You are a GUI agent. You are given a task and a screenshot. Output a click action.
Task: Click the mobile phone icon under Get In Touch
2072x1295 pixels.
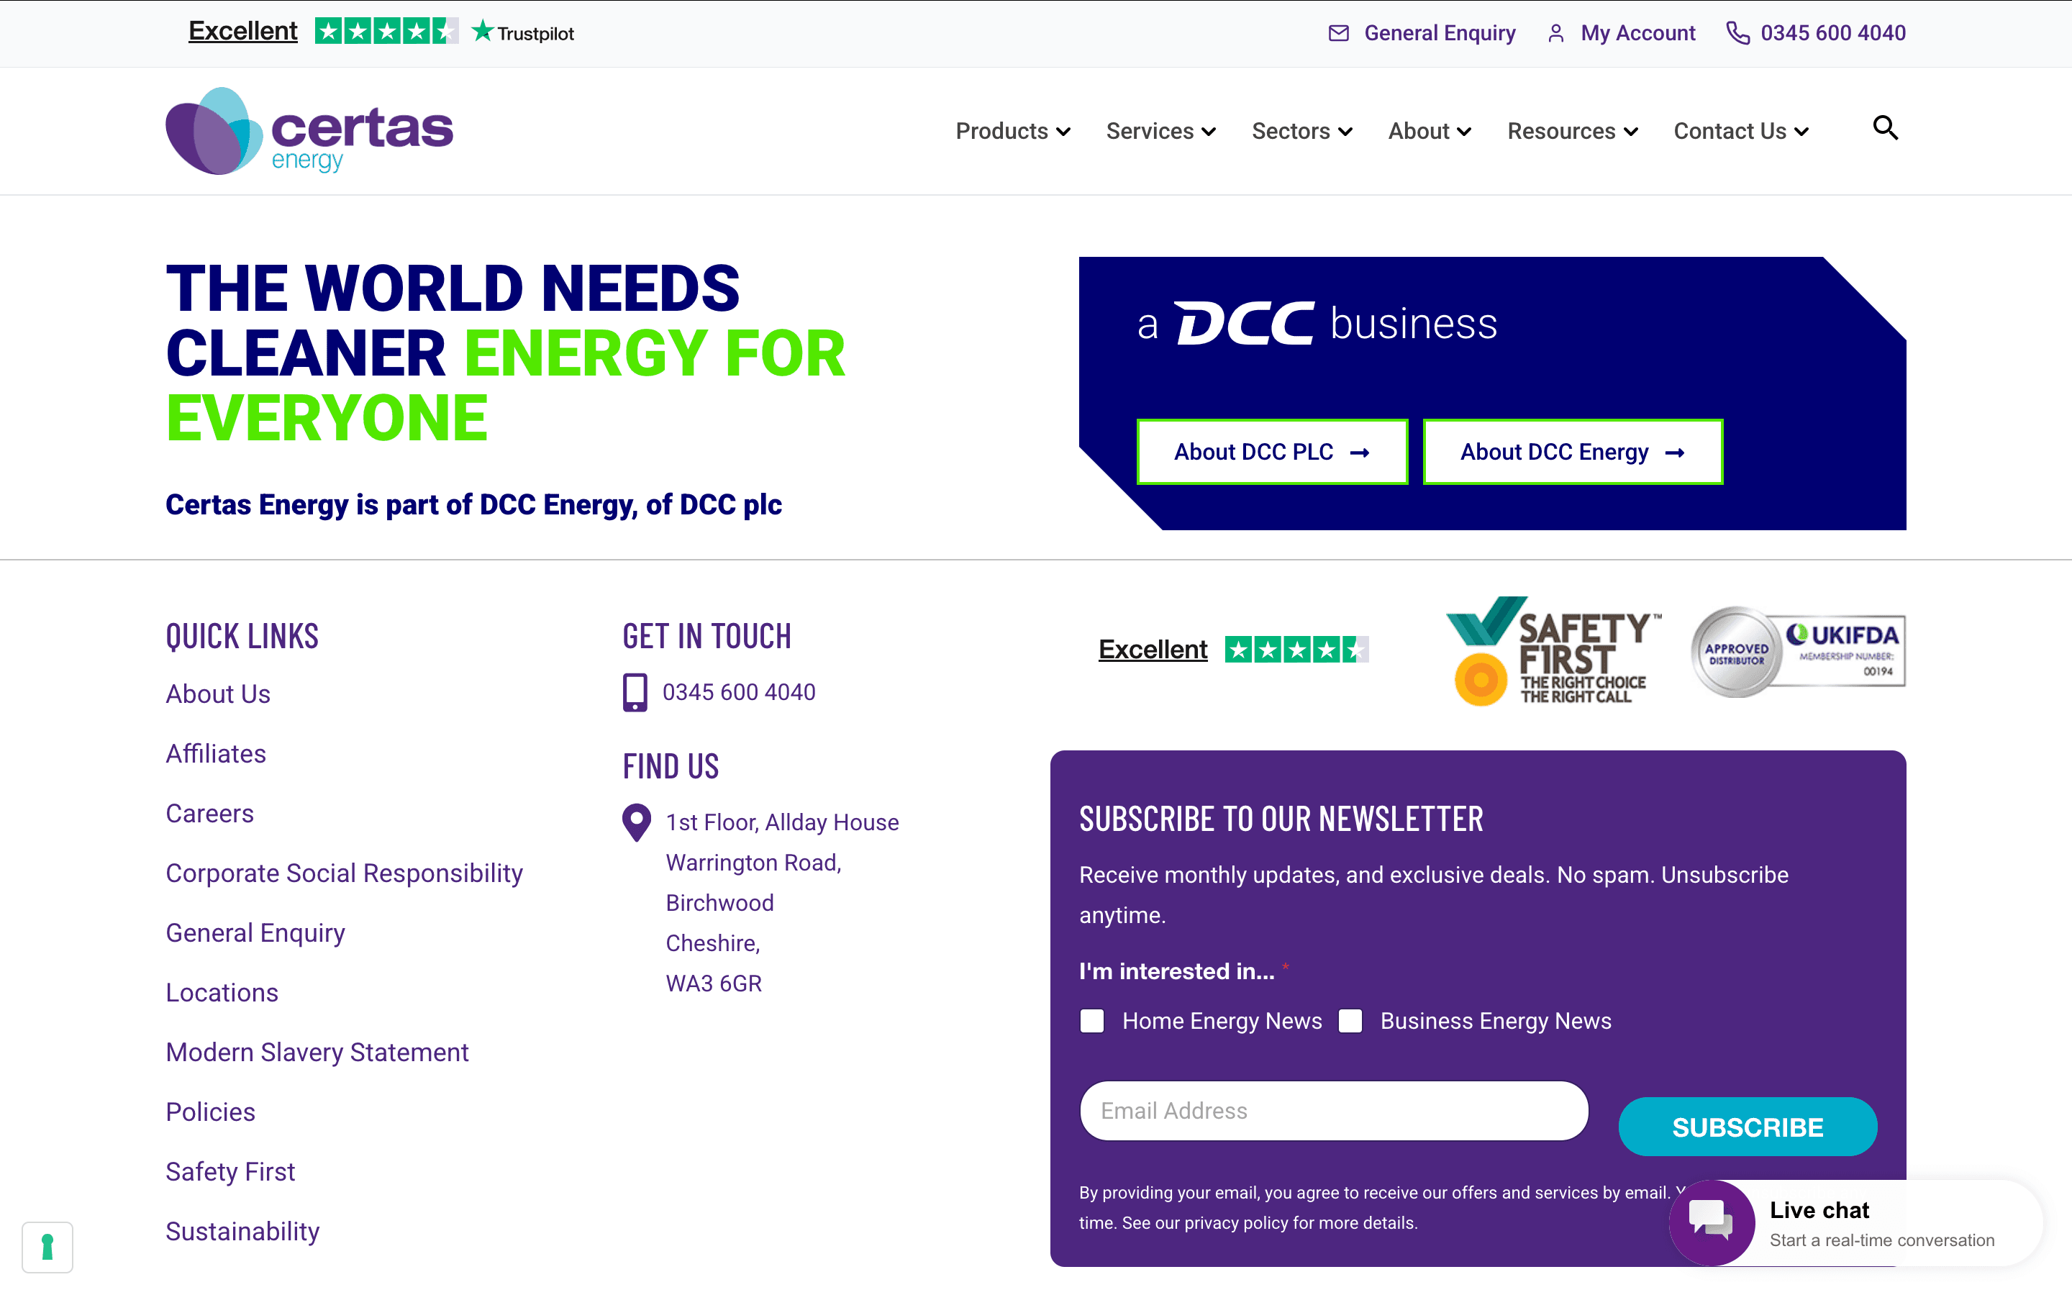click(635, 692)
